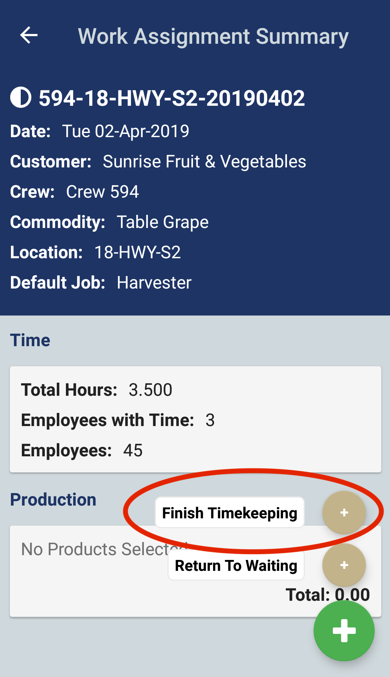
Task: Click the 18-HWY-S2 location row
Action: [x=95, y=252]
